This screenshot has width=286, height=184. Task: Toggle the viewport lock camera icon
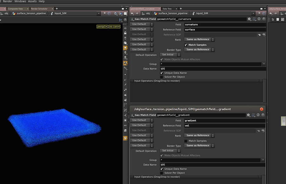(x=125, y=33)
